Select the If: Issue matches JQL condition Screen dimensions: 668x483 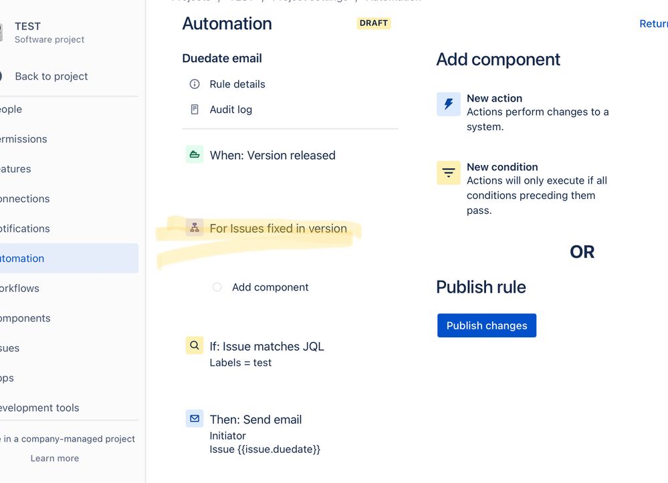click(x=267, y=347)
